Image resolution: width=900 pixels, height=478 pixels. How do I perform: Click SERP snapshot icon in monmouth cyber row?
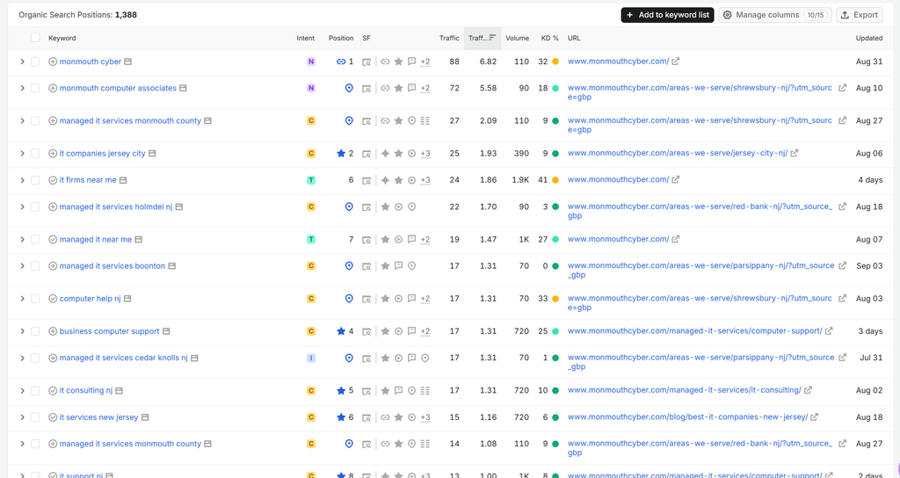coord(367,62)
